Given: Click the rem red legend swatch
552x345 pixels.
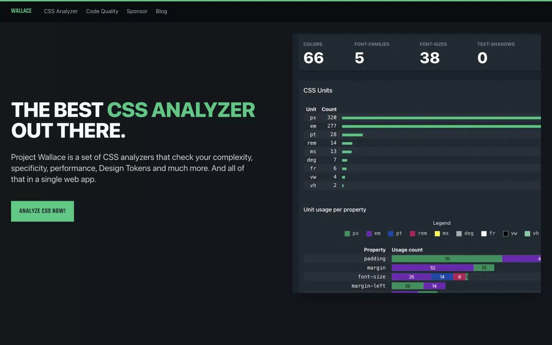Looking at the screenshot, I should tap(412, 234).
